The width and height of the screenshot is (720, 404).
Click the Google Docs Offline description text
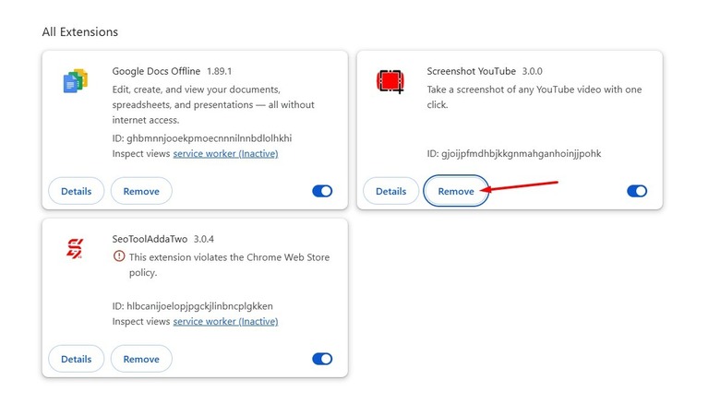213,104
